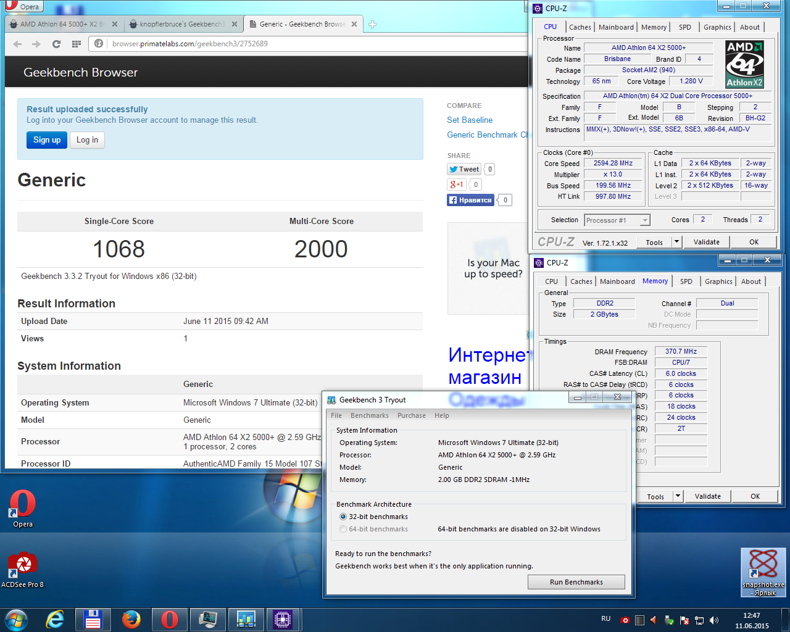
Task: Open the taskbar clock and date
Action: pyautogui.click(x=752, y=620)
